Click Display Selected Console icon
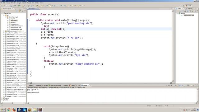 [188, 85]
